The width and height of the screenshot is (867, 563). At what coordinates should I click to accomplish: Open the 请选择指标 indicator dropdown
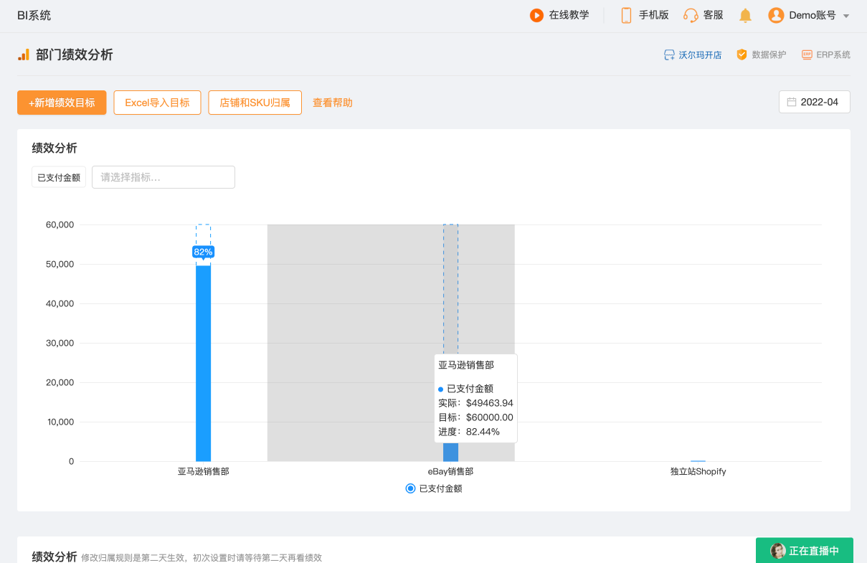(164, 177)
